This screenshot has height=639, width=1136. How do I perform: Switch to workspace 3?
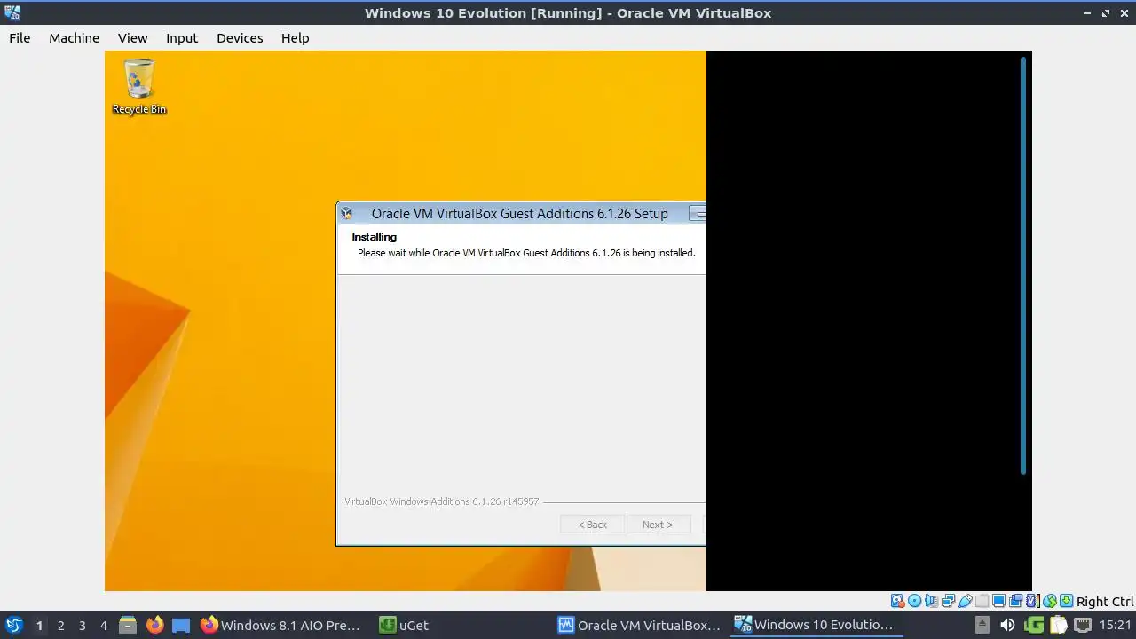82,626
